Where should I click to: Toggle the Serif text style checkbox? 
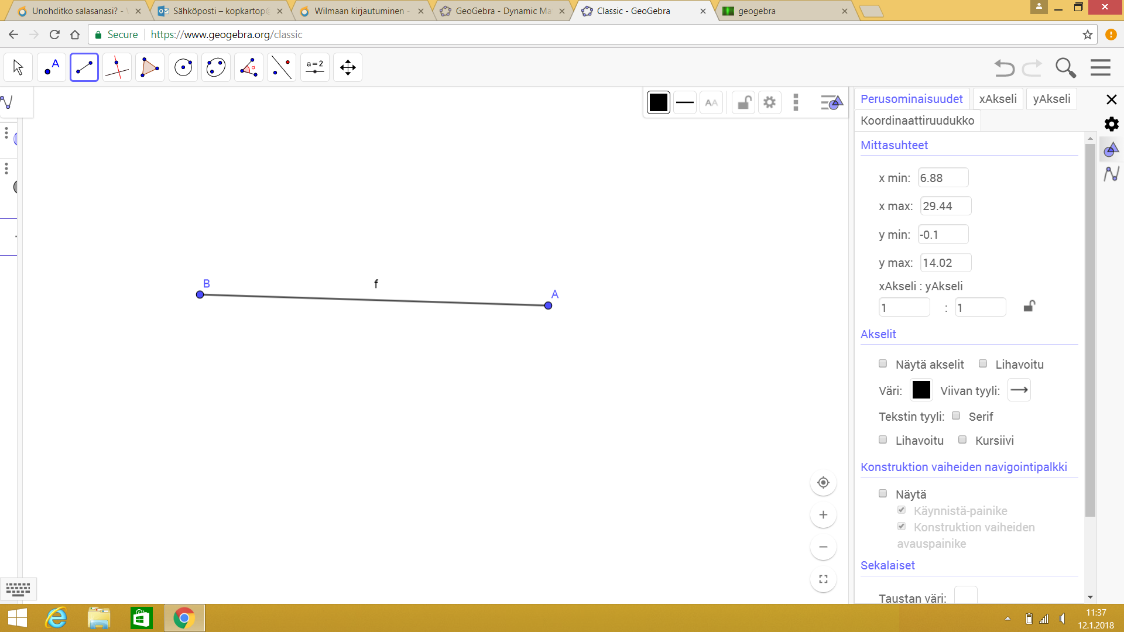pyautogui.click(x=956, y=416)
